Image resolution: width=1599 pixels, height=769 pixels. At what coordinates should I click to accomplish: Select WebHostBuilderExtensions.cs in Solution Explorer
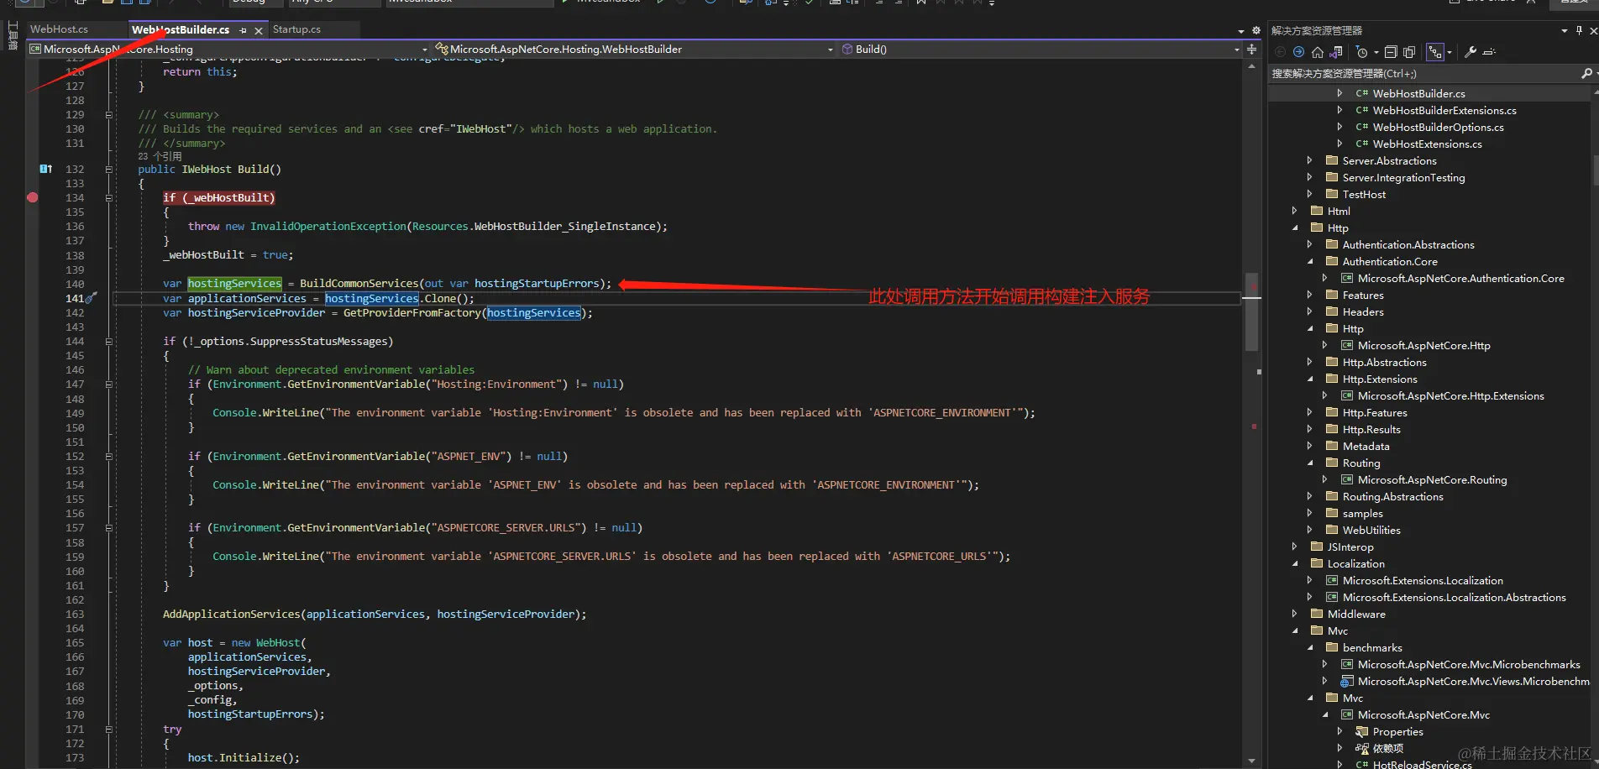coord(1444,110)
